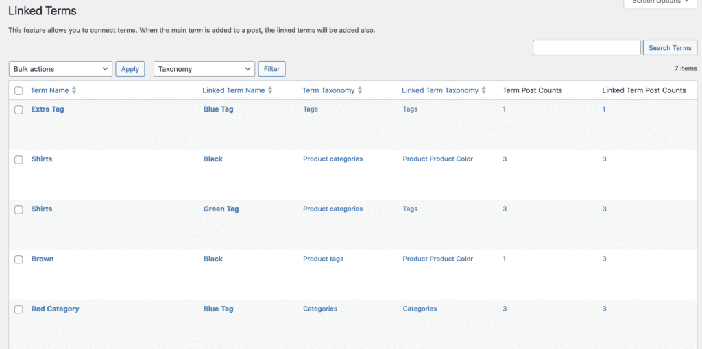Click term post count in Extra Tag row

504,109
